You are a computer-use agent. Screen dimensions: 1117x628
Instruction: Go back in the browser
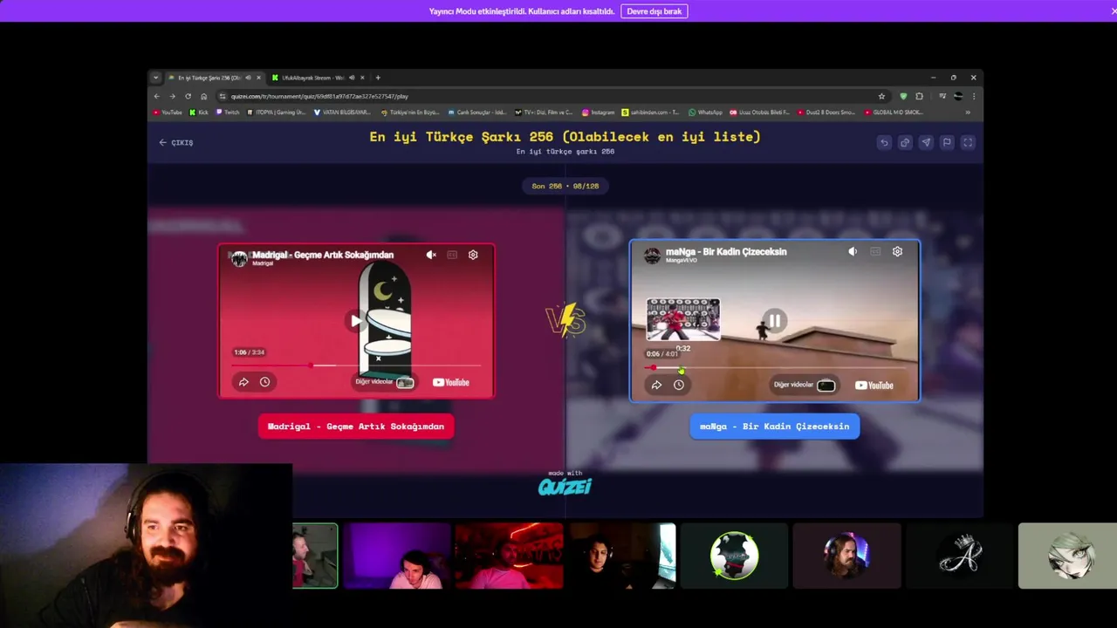tap(157, 96)
